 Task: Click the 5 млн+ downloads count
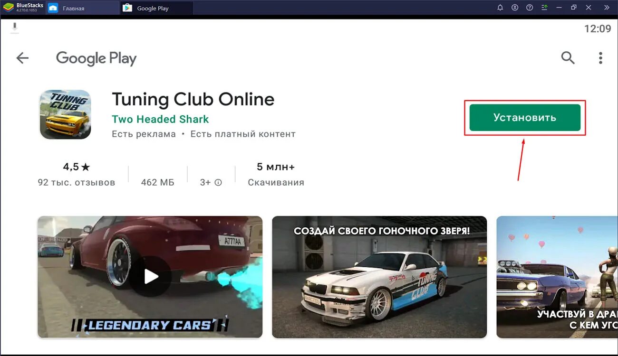coord(276,167)
